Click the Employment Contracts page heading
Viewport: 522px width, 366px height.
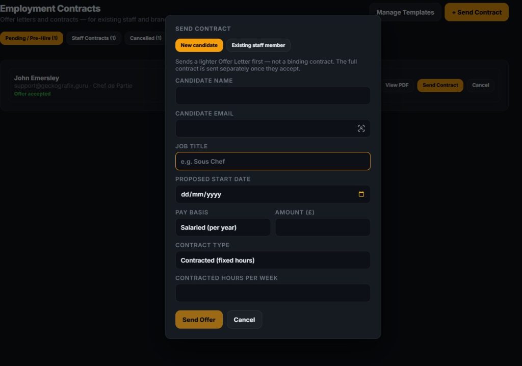pos(50,8)
